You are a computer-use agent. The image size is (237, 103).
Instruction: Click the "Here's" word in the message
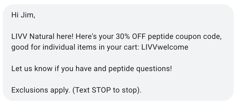[86, 36]
